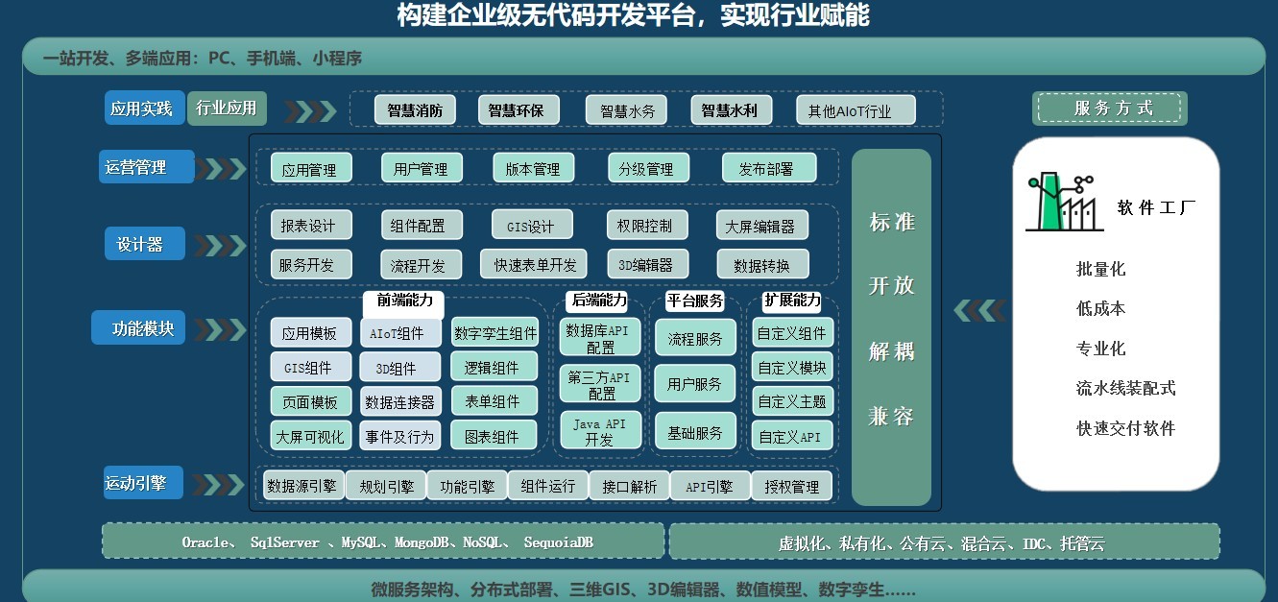Click the 服务开发 box

[311, 264]
